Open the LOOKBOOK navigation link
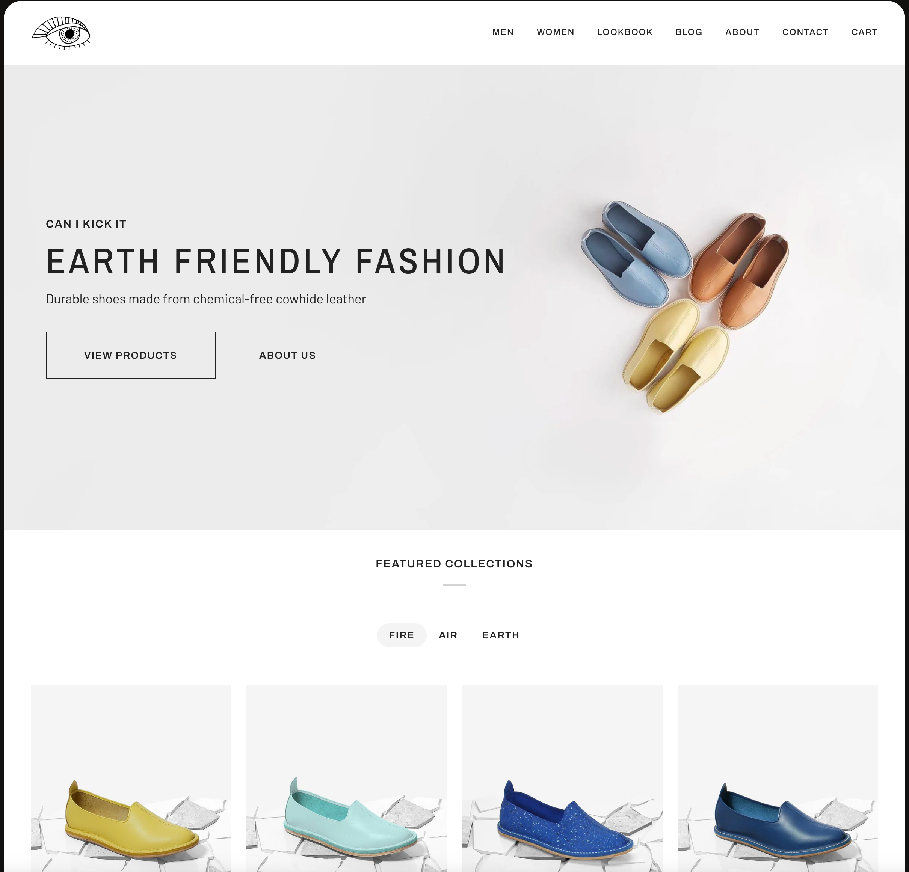This screenshot has height=872, width=909. [625, 32]
